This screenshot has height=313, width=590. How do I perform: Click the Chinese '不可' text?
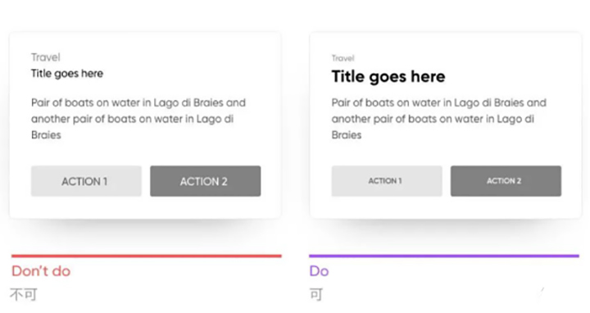pyautogui.click(x=23, y=294)
